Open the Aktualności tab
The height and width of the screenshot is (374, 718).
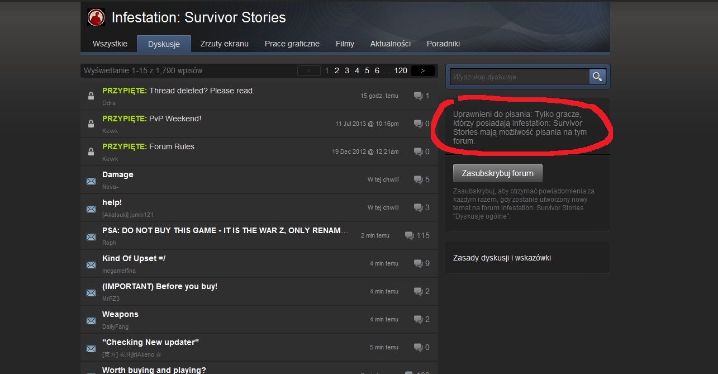(391, 44)
